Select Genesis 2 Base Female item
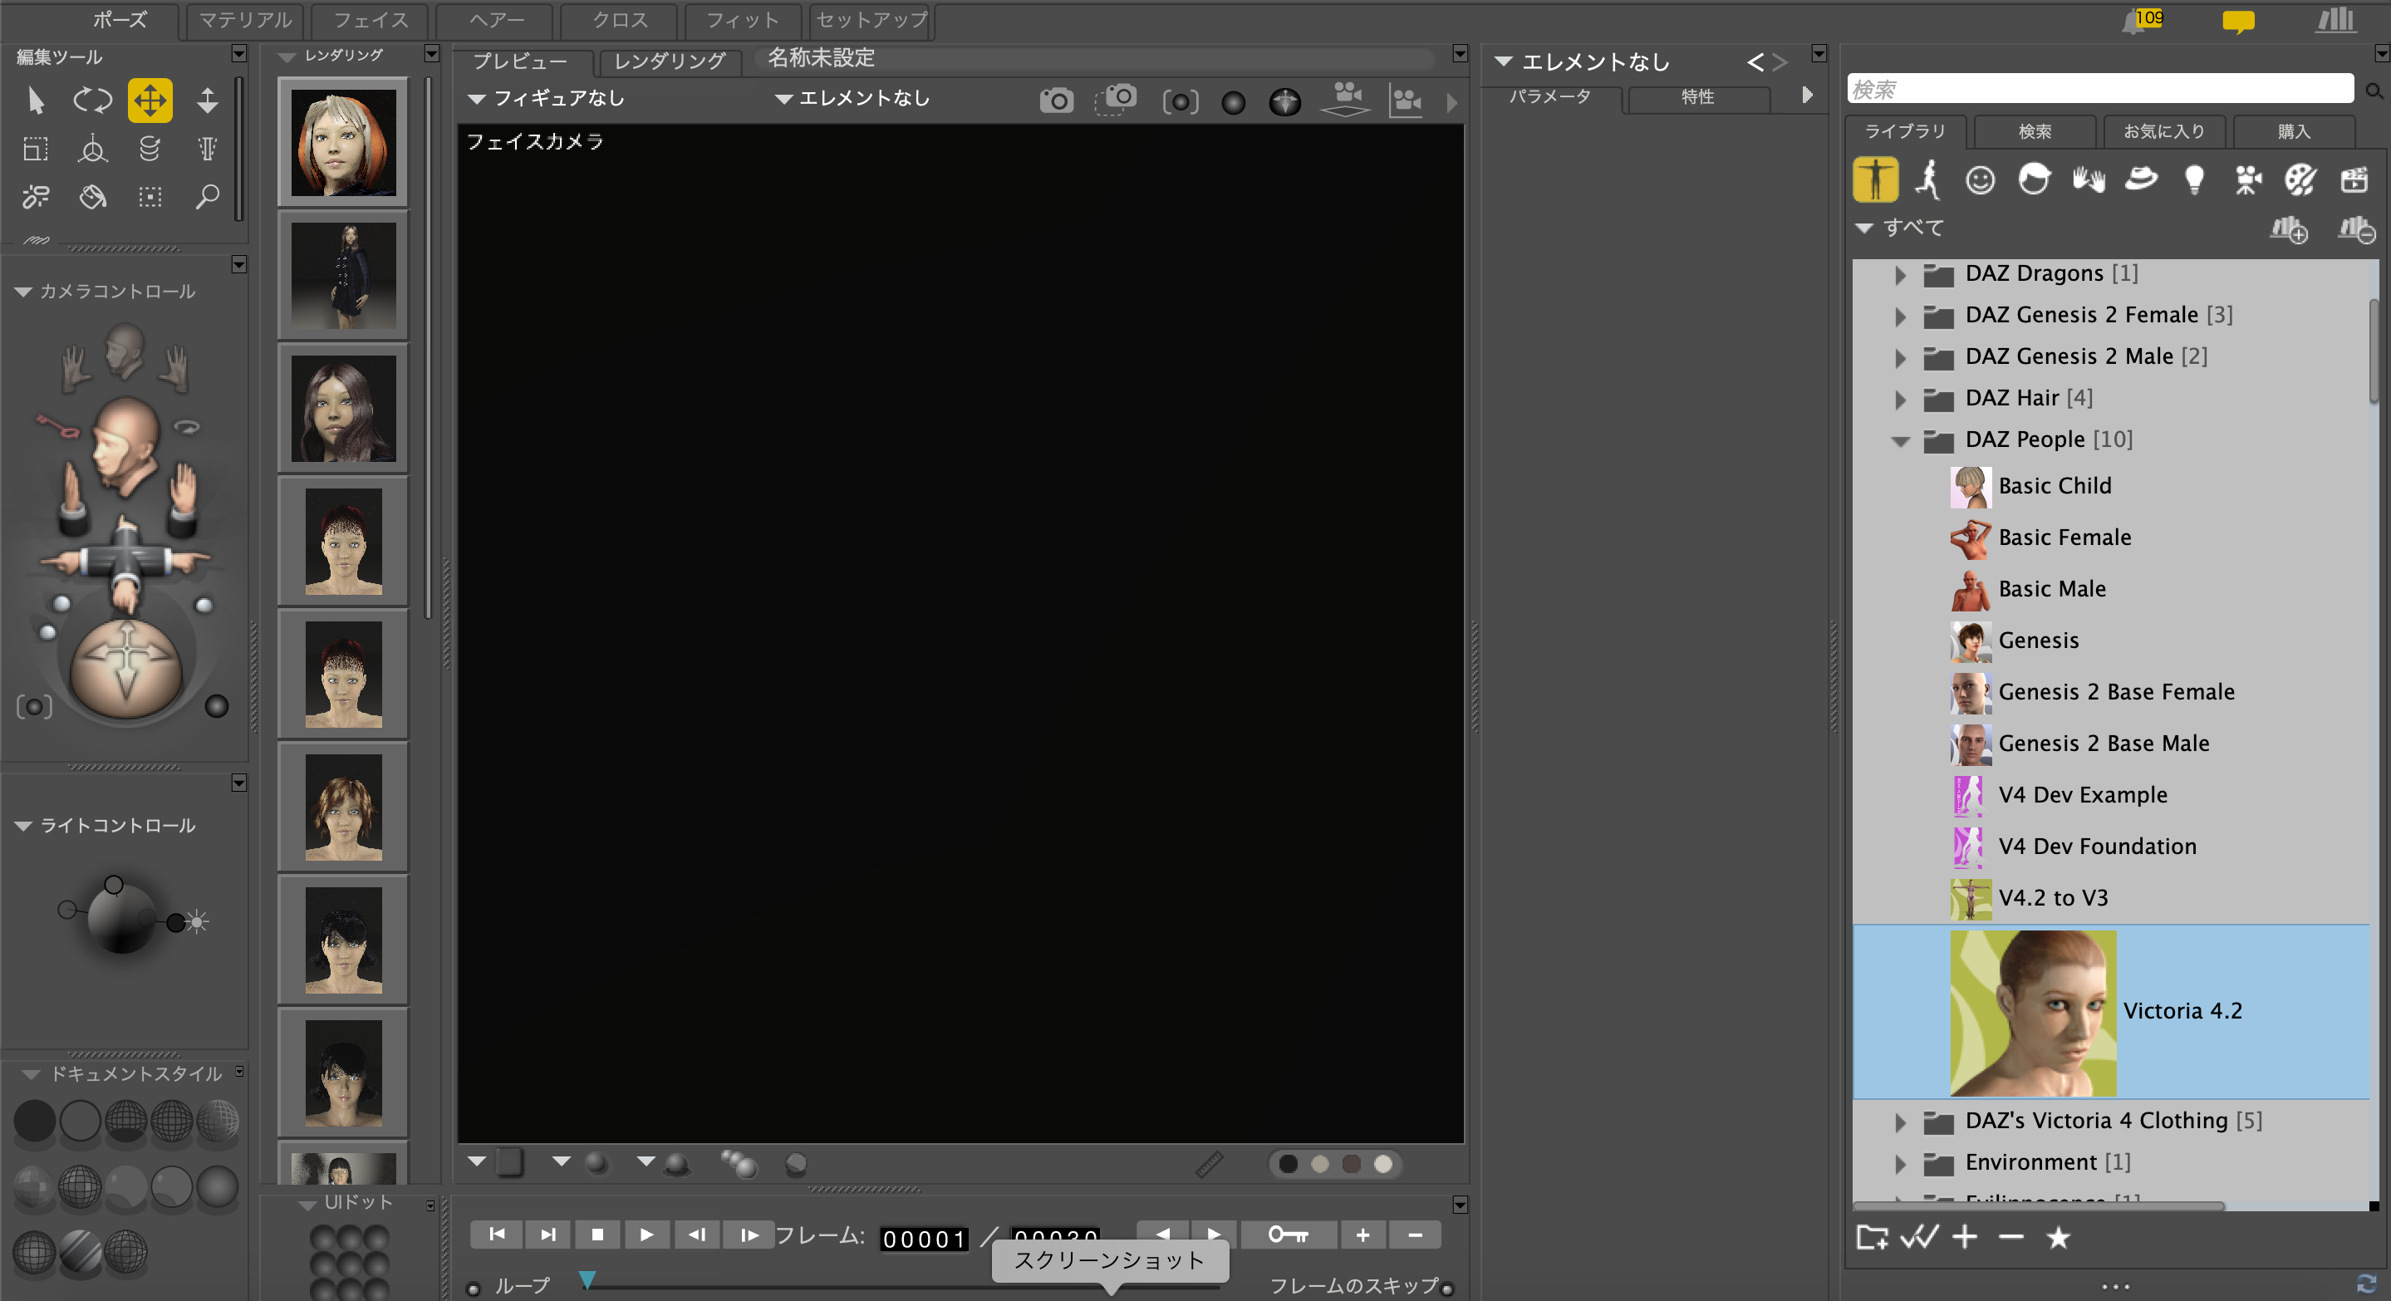Image resolution: width=2391 pixels, height=1301 pixels. [2115, 692]
